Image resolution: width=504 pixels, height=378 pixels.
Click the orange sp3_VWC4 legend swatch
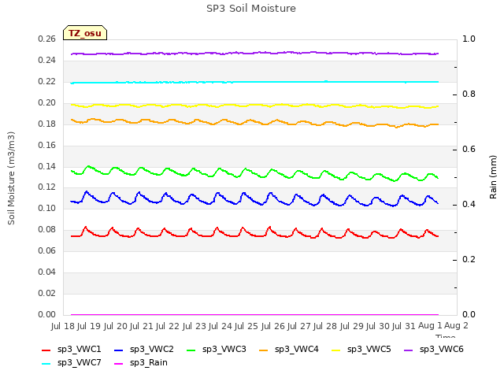click(x=264, y=350)
